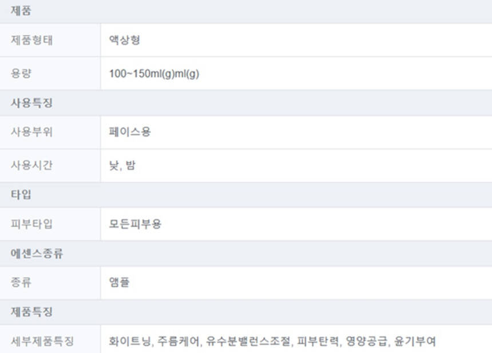
Task: Select the 사용부위 row label
Action: 31,132
